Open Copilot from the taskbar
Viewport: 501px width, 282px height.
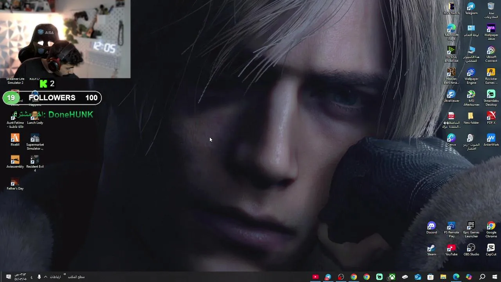click(x=469, y=277)
